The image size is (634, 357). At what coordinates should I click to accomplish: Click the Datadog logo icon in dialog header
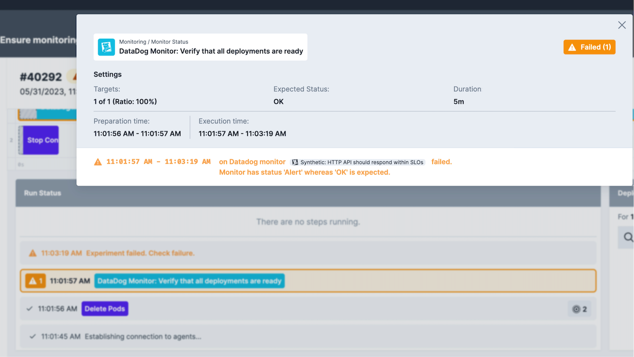click(x=106, y=47)
